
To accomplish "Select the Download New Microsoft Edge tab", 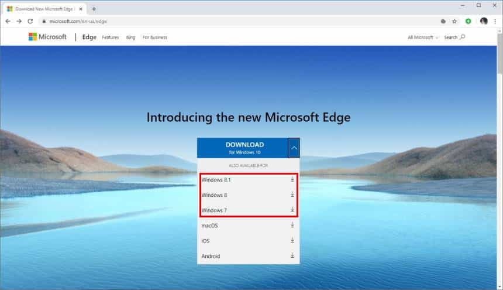I will 44,9.
